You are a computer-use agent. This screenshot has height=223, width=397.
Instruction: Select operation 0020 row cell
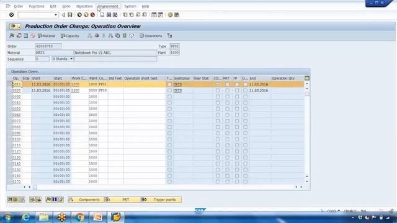click(x=17, y=90)
